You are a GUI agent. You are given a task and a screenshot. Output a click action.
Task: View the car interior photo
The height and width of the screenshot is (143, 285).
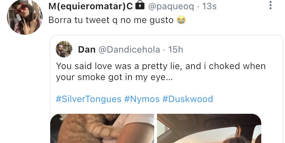(209, 129)
